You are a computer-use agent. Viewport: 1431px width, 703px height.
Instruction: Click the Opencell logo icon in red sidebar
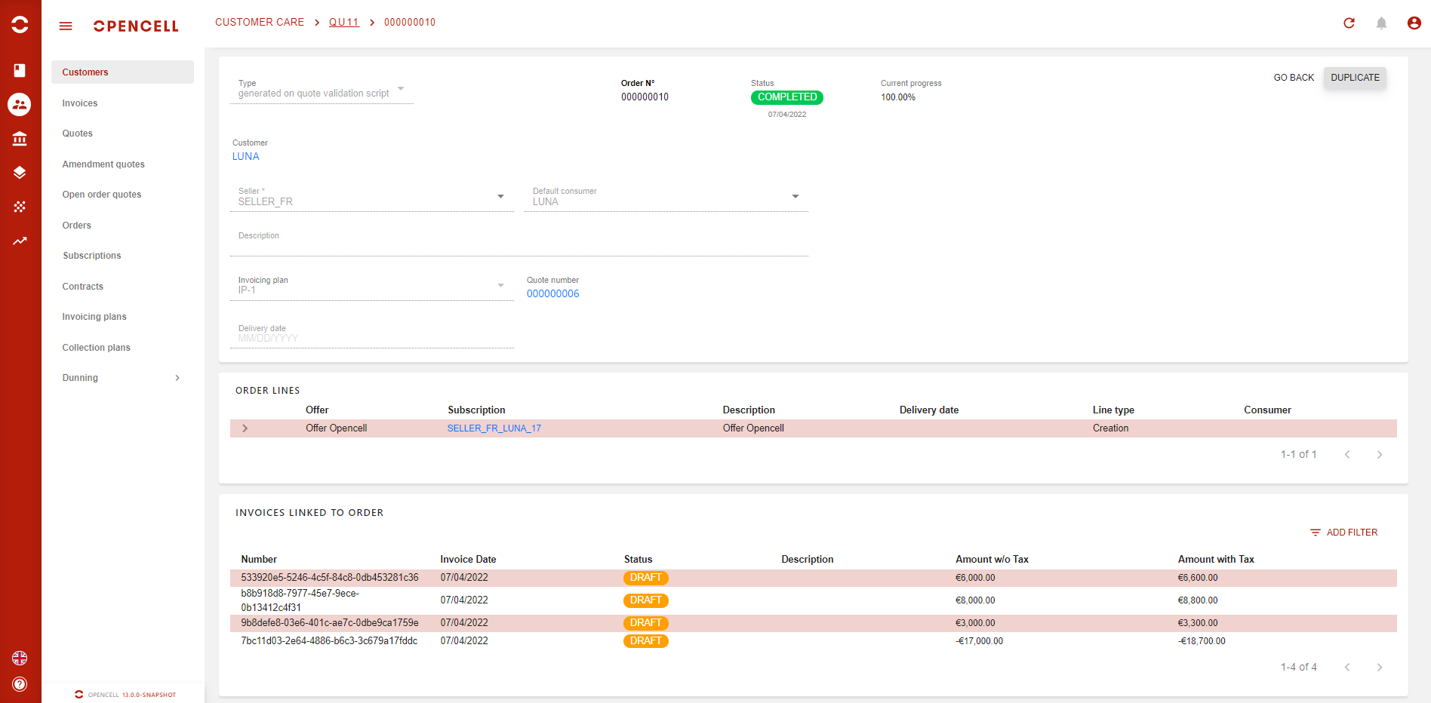[20, 25]
